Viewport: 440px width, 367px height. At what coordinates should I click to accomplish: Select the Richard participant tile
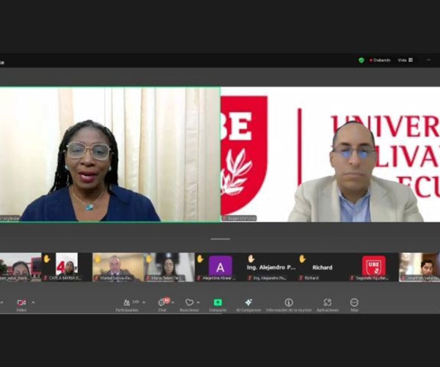323,267
